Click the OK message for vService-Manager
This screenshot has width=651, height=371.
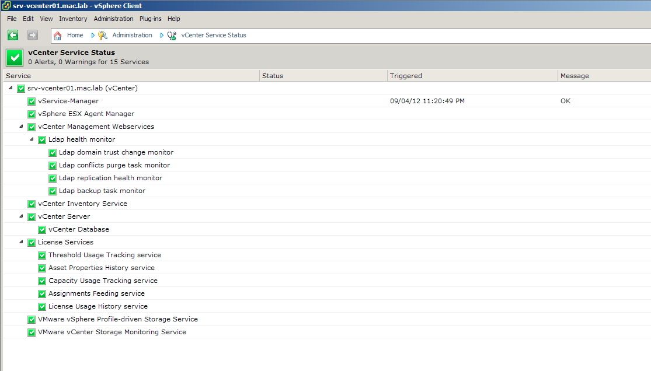[x=566, y=101]
